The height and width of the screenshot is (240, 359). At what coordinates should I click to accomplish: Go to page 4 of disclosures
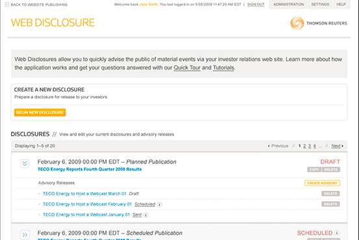pos(315,146)
